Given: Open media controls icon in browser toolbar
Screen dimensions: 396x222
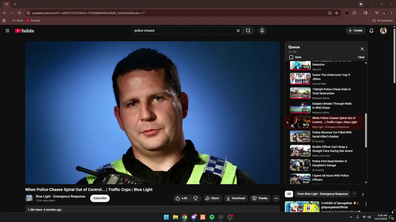Looking at the screenshot, I should coord(377,13).
